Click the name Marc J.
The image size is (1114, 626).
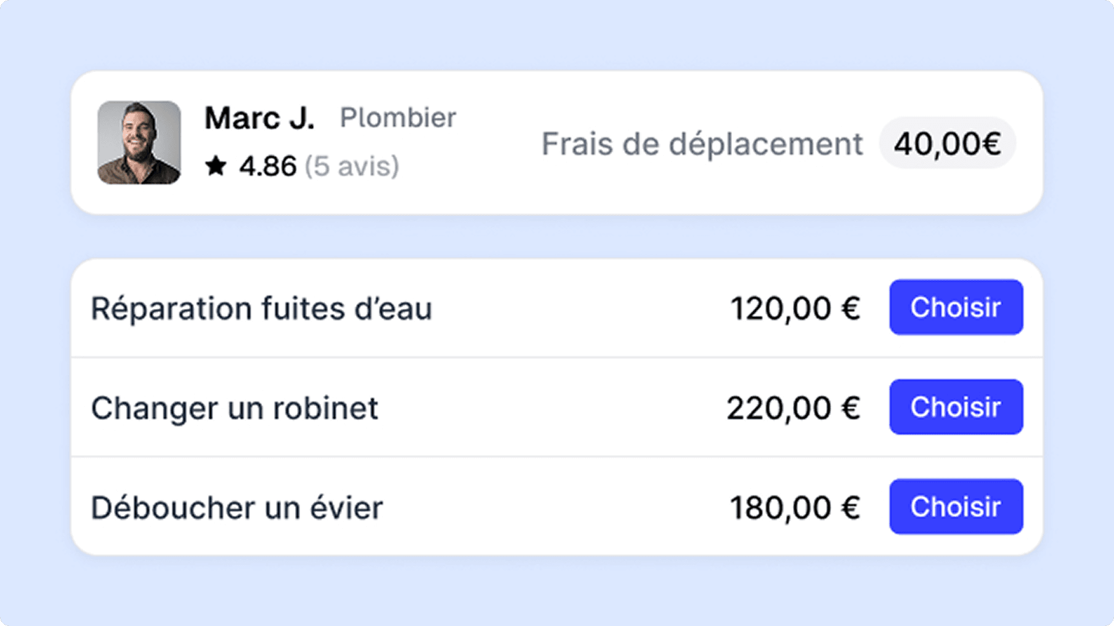pyautogui.click(x=259, y=118)
